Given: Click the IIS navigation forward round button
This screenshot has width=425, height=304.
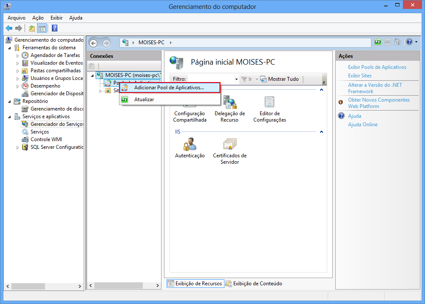Looking at the screenshot, I should 106,43.
